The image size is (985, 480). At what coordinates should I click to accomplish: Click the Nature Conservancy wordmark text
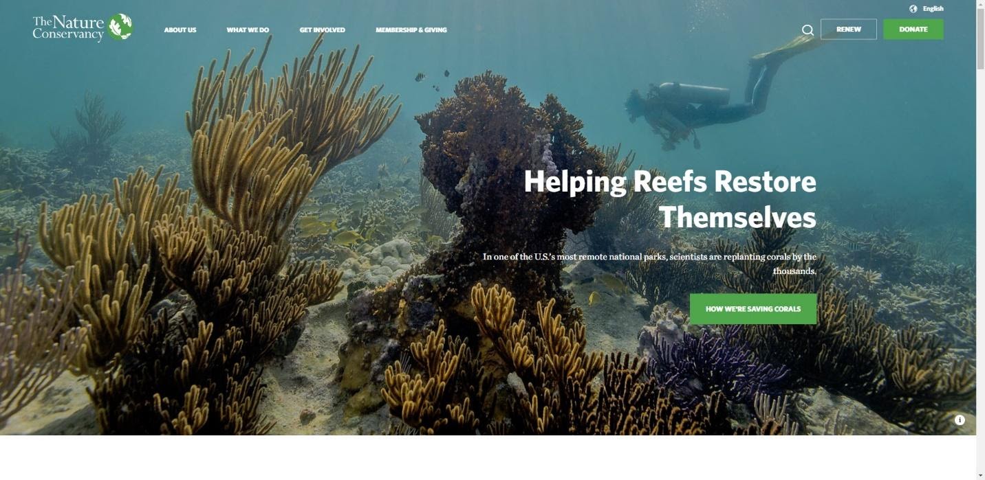(69, 28)
